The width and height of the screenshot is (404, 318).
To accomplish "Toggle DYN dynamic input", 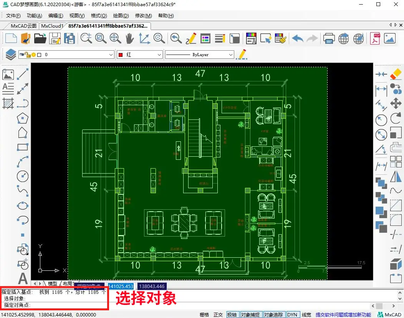I will coord(292,315).
